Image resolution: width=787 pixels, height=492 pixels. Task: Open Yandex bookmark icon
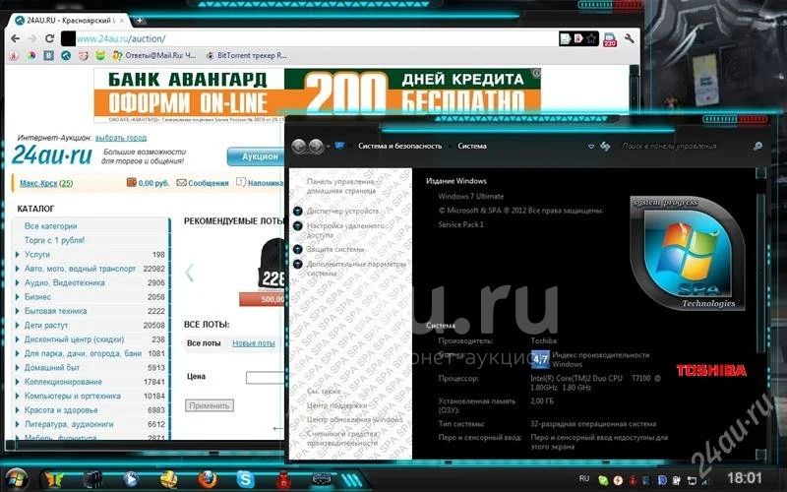coord(14,56)
